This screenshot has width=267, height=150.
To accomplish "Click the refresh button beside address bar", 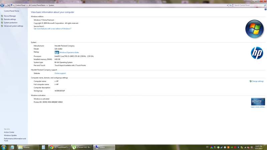I will pos(230,5).
